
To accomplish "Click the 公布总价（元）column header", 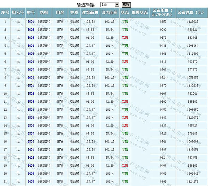I will (x=191, y=12).
